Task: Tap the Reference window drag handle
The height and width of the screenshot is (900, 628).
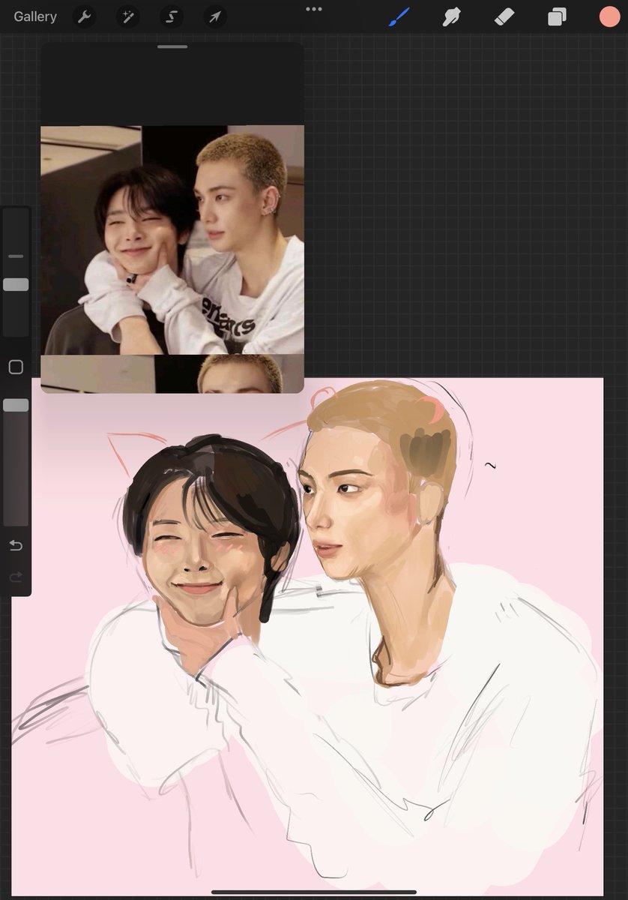Action: [x=172, y=46]
